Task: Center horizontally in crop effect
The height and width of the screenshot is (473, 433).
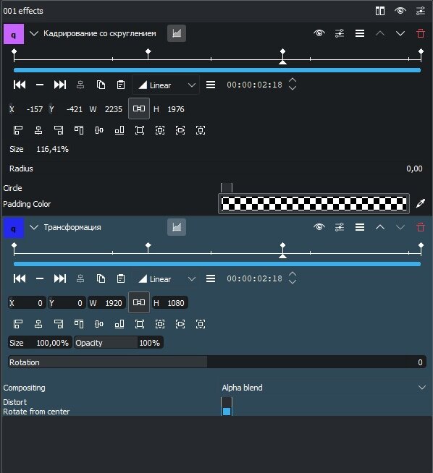Action: 38,130
